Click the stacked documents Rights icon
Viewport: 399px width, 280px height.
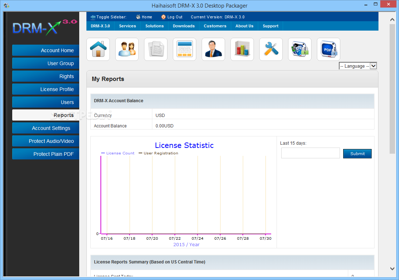tap(156, 49)
